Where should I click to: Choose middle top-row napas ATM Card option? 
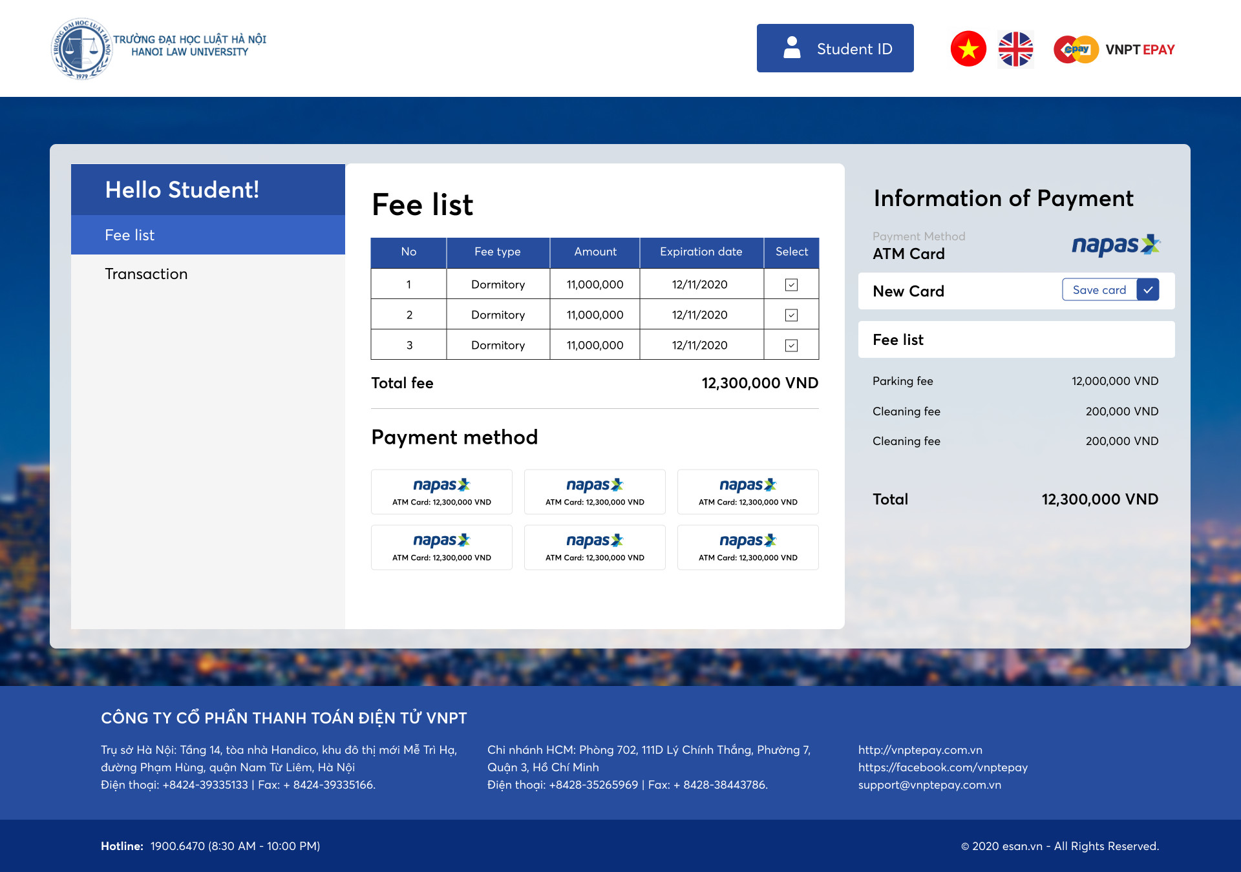[x=595, y=492]
